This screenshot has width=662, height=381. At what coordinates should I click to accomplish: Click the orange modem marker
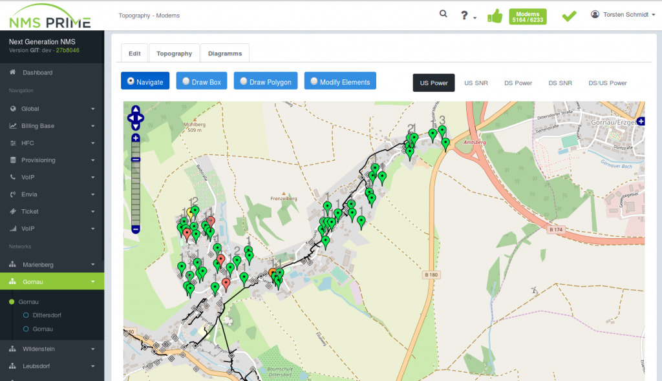(x=272, y=273)
